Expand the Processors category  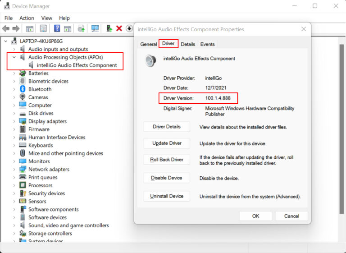[14, 185]
